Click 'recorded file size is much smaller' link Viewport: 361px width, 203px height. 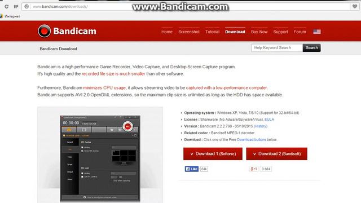click(x=113, y=74)
